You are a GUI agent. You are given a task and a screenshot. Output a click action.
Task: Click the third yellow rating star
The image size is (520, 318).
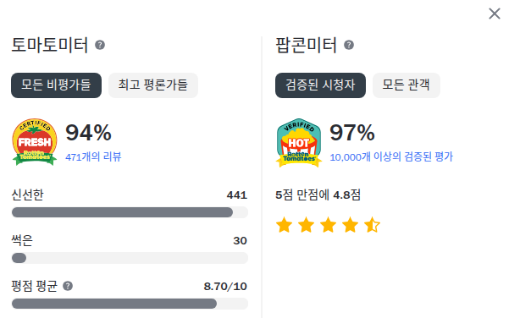tap(328, 225)
